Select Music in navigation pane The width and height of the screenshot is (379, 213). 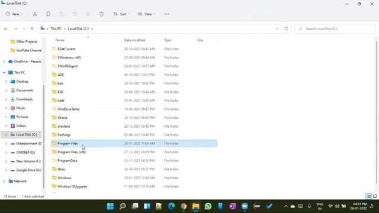click(21, 108)
